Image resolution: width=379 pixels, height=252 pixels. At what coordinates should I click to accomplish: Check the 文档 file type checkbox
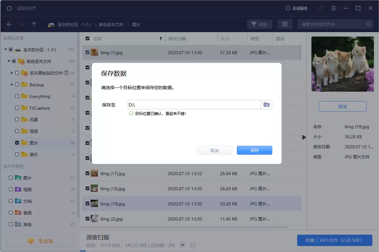coord(11,201)
